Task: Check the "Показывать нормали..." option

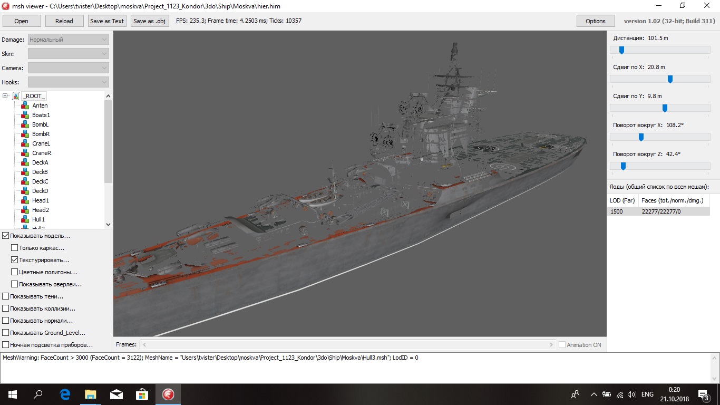Action: click(x=6, y=321)
